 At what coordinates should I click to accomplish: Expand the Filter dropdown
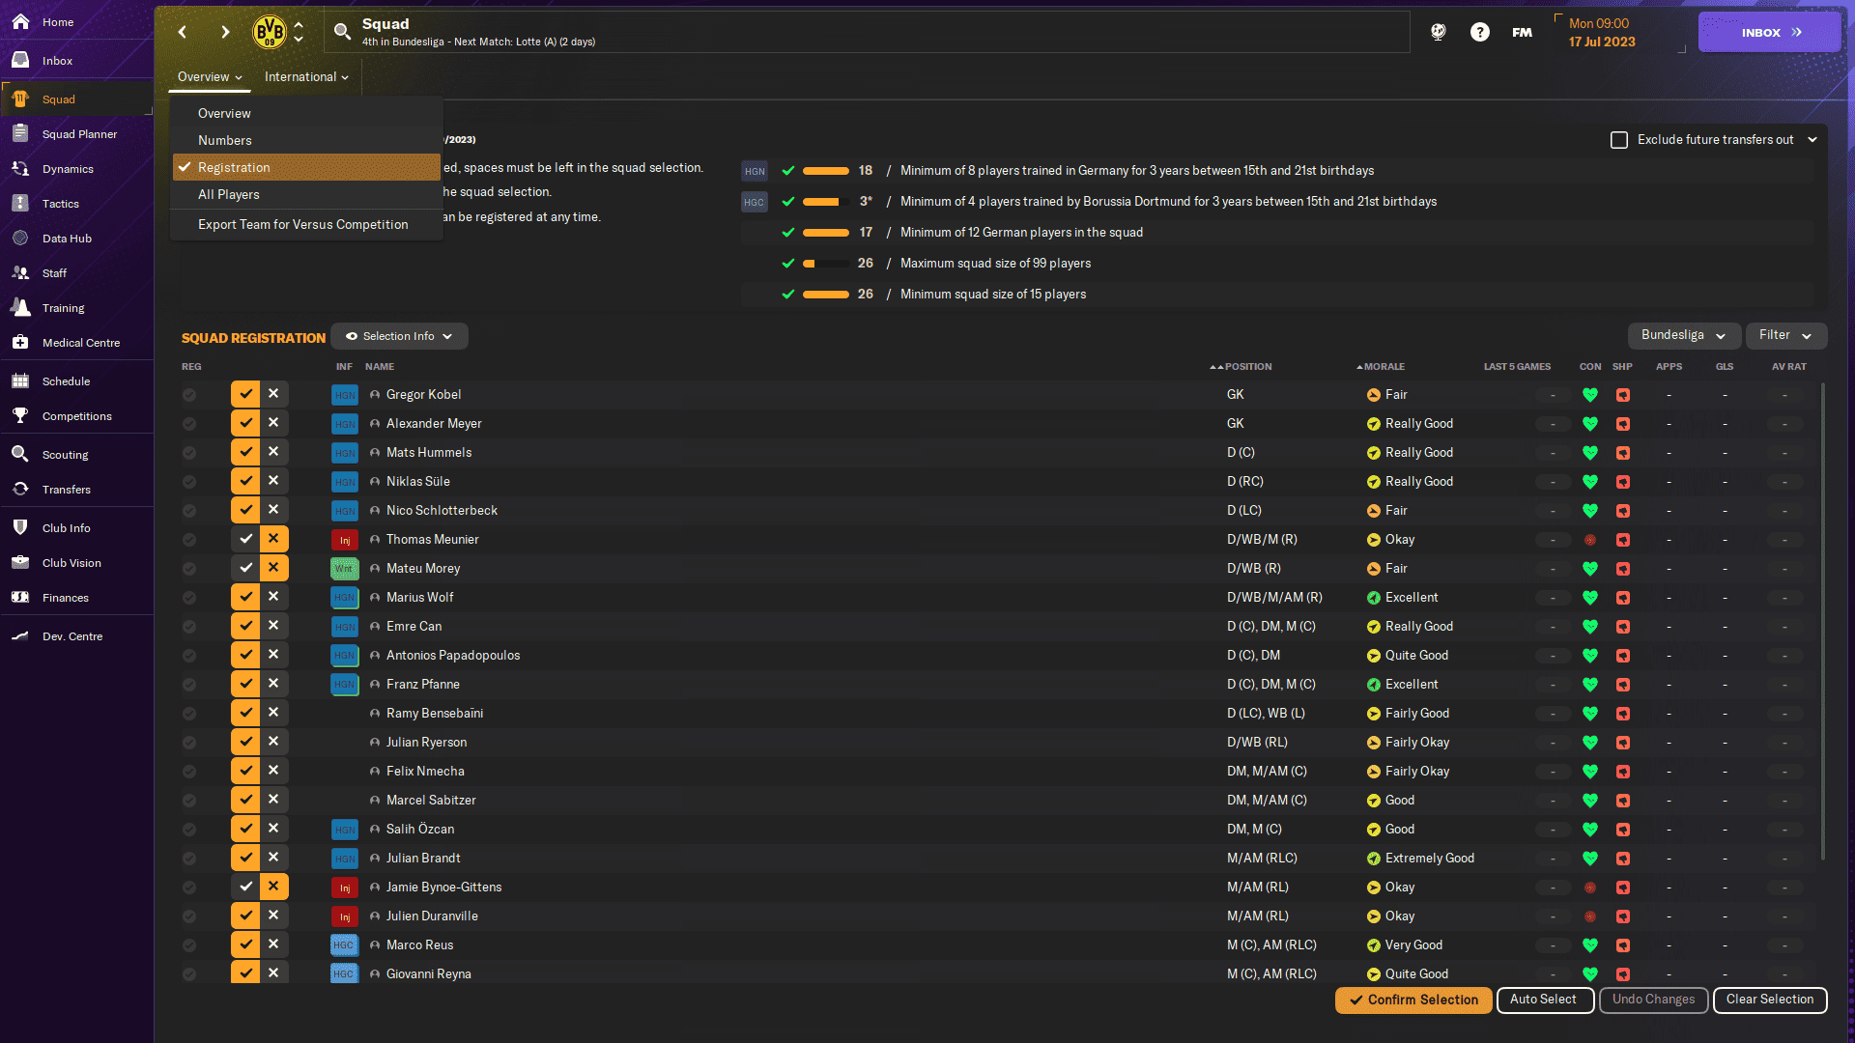point(1785,335)
